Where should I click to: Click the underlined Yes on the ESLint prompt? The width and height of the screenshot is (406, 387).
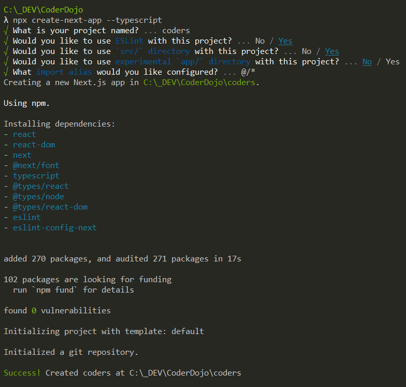click(285, 41)
